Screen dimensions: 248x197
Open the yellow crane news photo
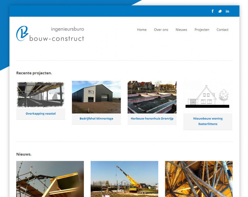[124, 179]
